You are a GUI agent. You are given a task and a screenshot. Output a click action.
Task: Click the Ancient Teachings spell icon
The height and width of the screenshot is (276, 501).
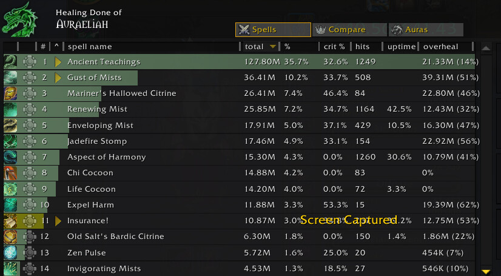(x=10, y=61)
